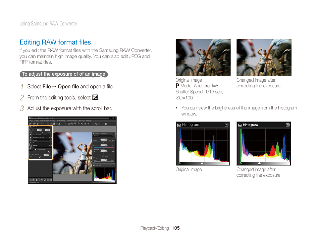Click the exposure sun icon atop editing tools
This screenshot has width=320, height=241.
[x=31, y=127]
